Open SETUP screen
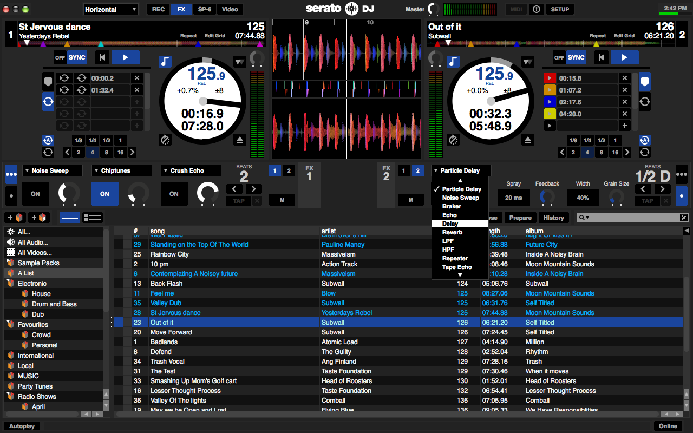The height and width of the screenshot is (433, 693). coord(560,9)
